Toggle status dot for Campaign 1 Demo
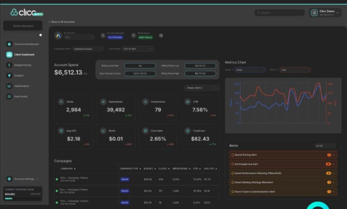This screenshot has width=347, height=209. coord(57,179)
